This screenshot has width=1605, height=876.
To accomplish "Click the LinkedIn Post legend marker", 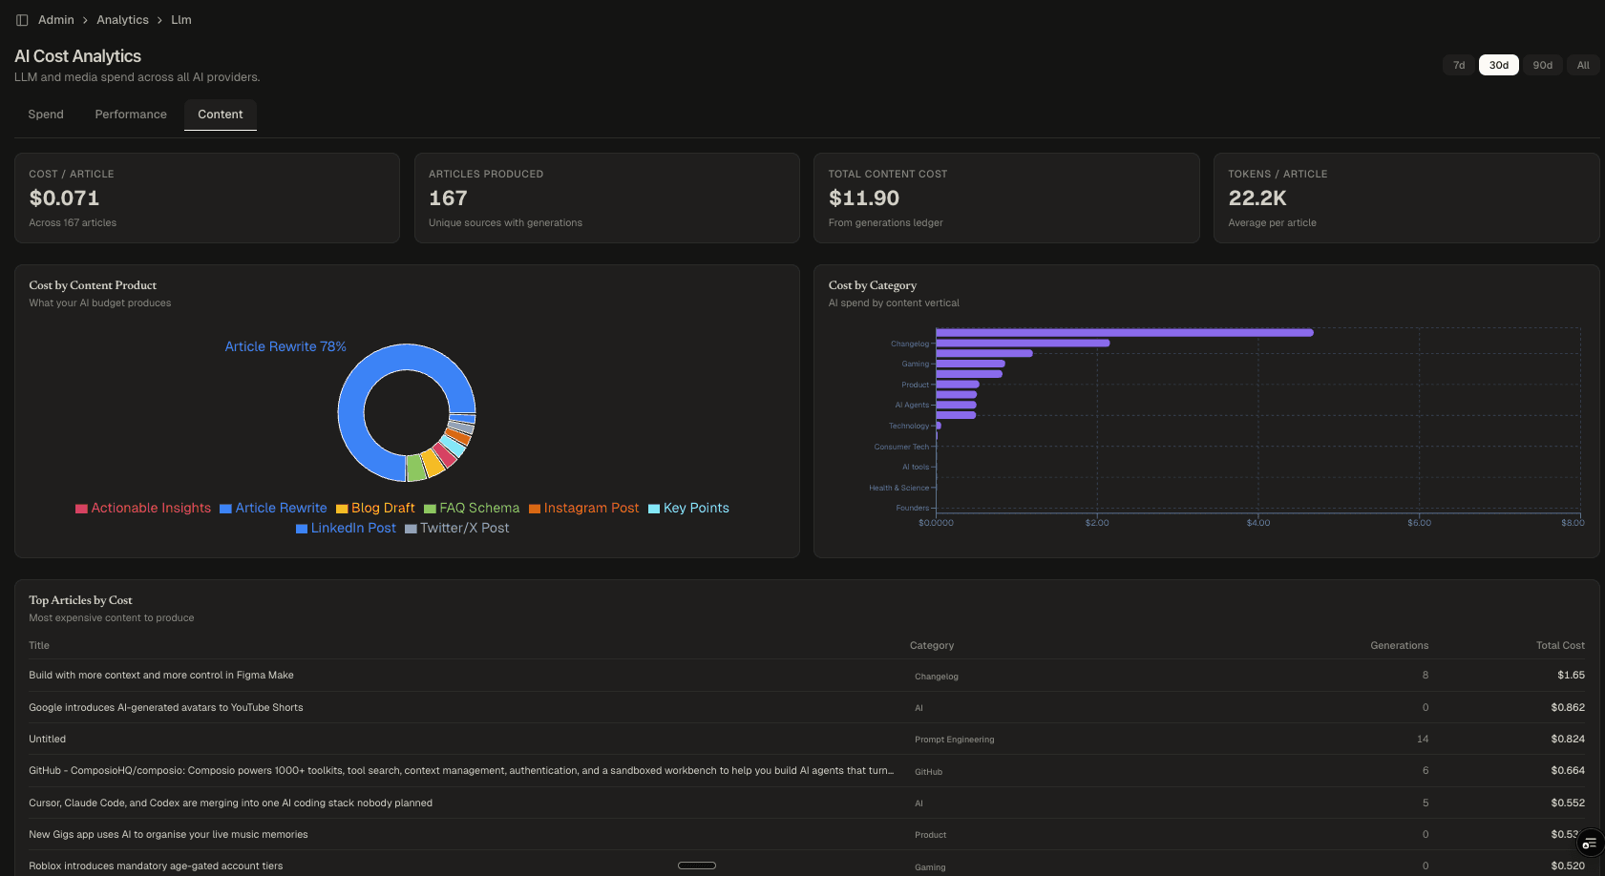I will coord(302,529).
